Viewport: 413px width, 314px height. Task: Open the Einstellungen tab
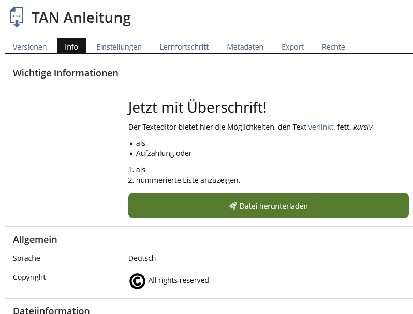[x=119, y=47]
